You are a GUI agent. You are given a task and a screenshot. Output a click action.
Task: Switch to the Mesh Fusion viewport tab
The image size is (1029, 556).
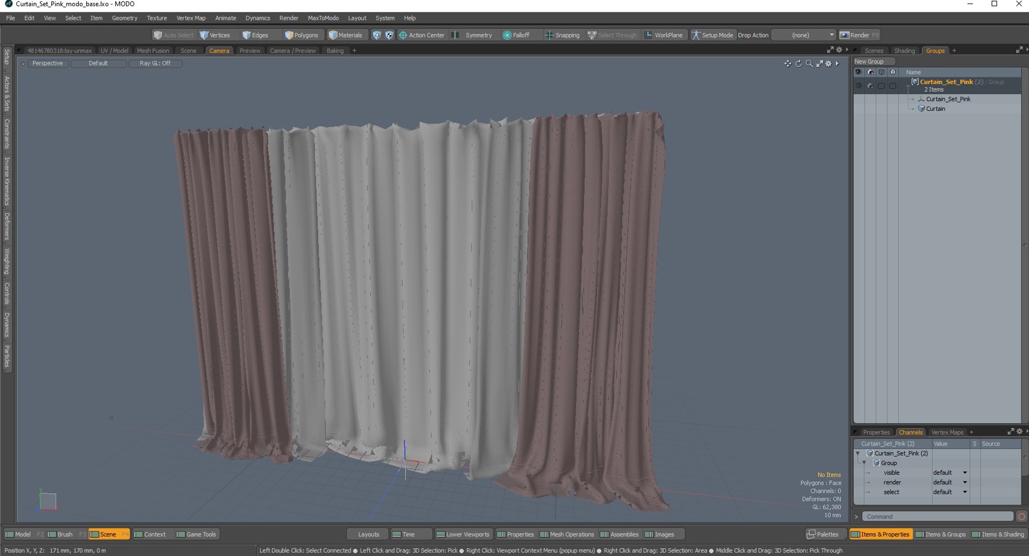(x=153, y=51)
